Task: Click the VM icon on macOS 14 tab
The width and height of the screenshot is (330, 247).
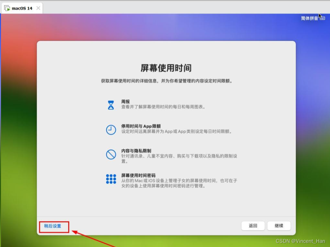Action: pyautogui.click(x=7, y=8)
